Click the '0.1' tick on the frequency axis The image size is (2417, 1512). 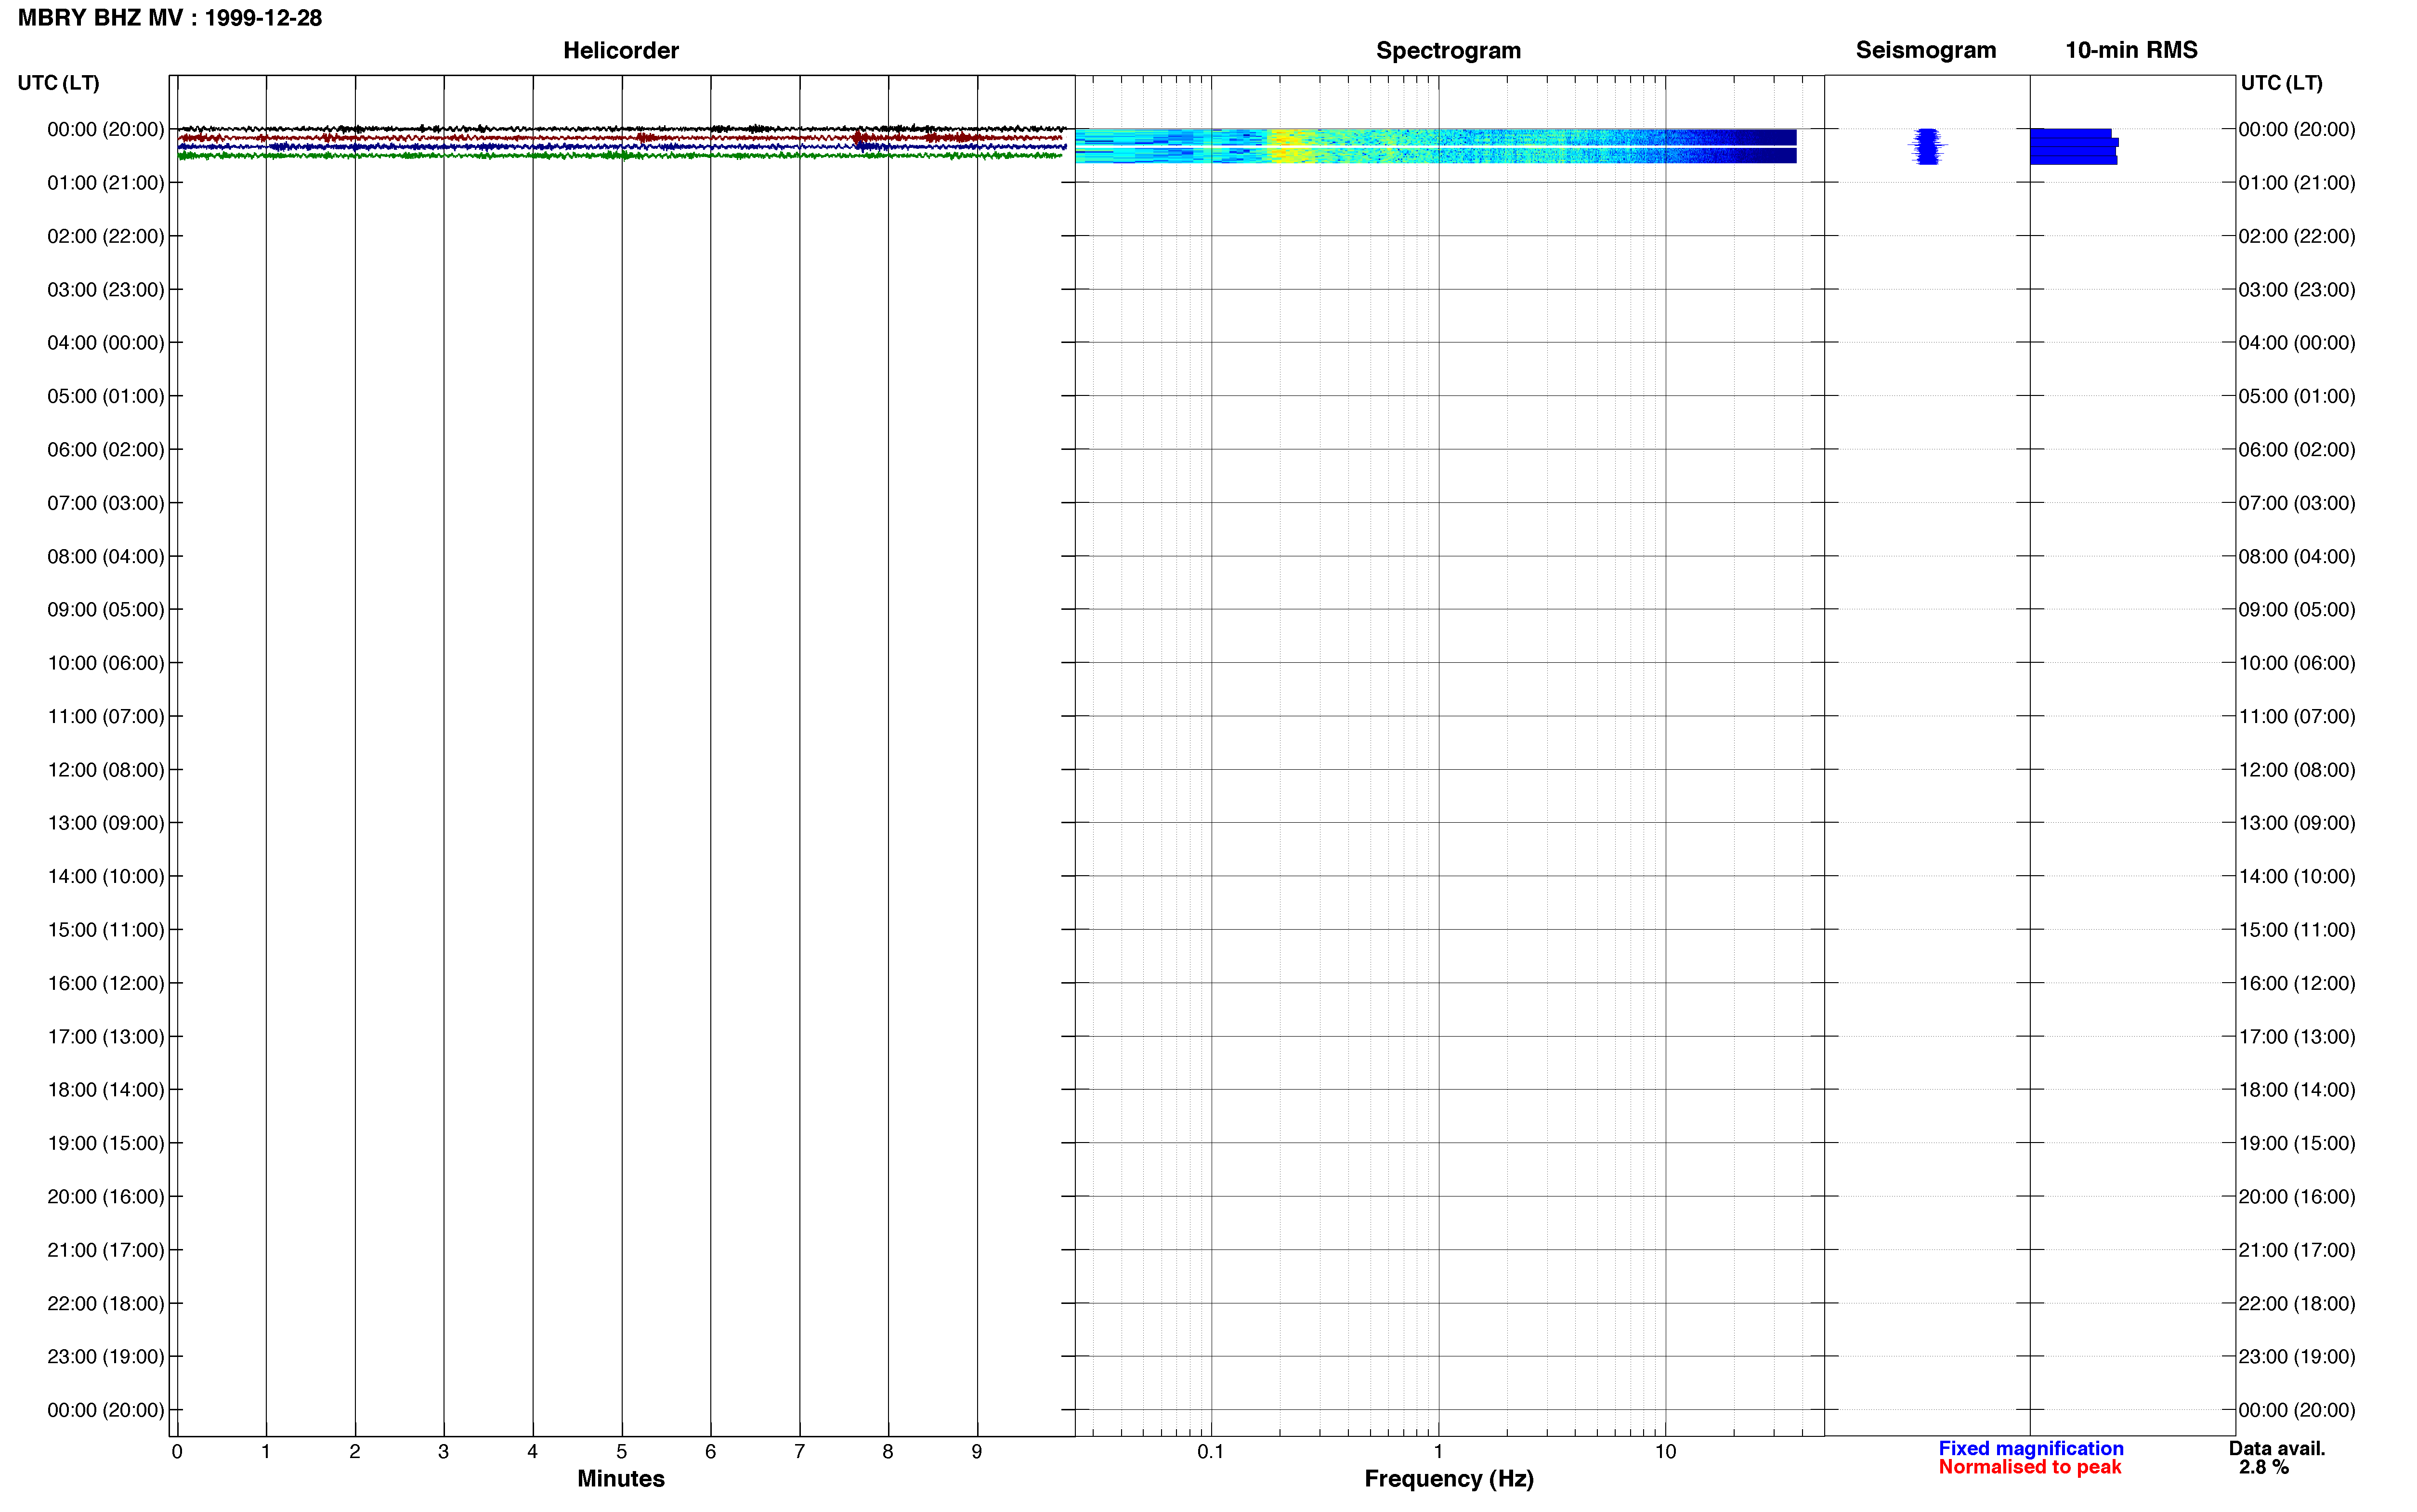(x=1211, y=1452)
